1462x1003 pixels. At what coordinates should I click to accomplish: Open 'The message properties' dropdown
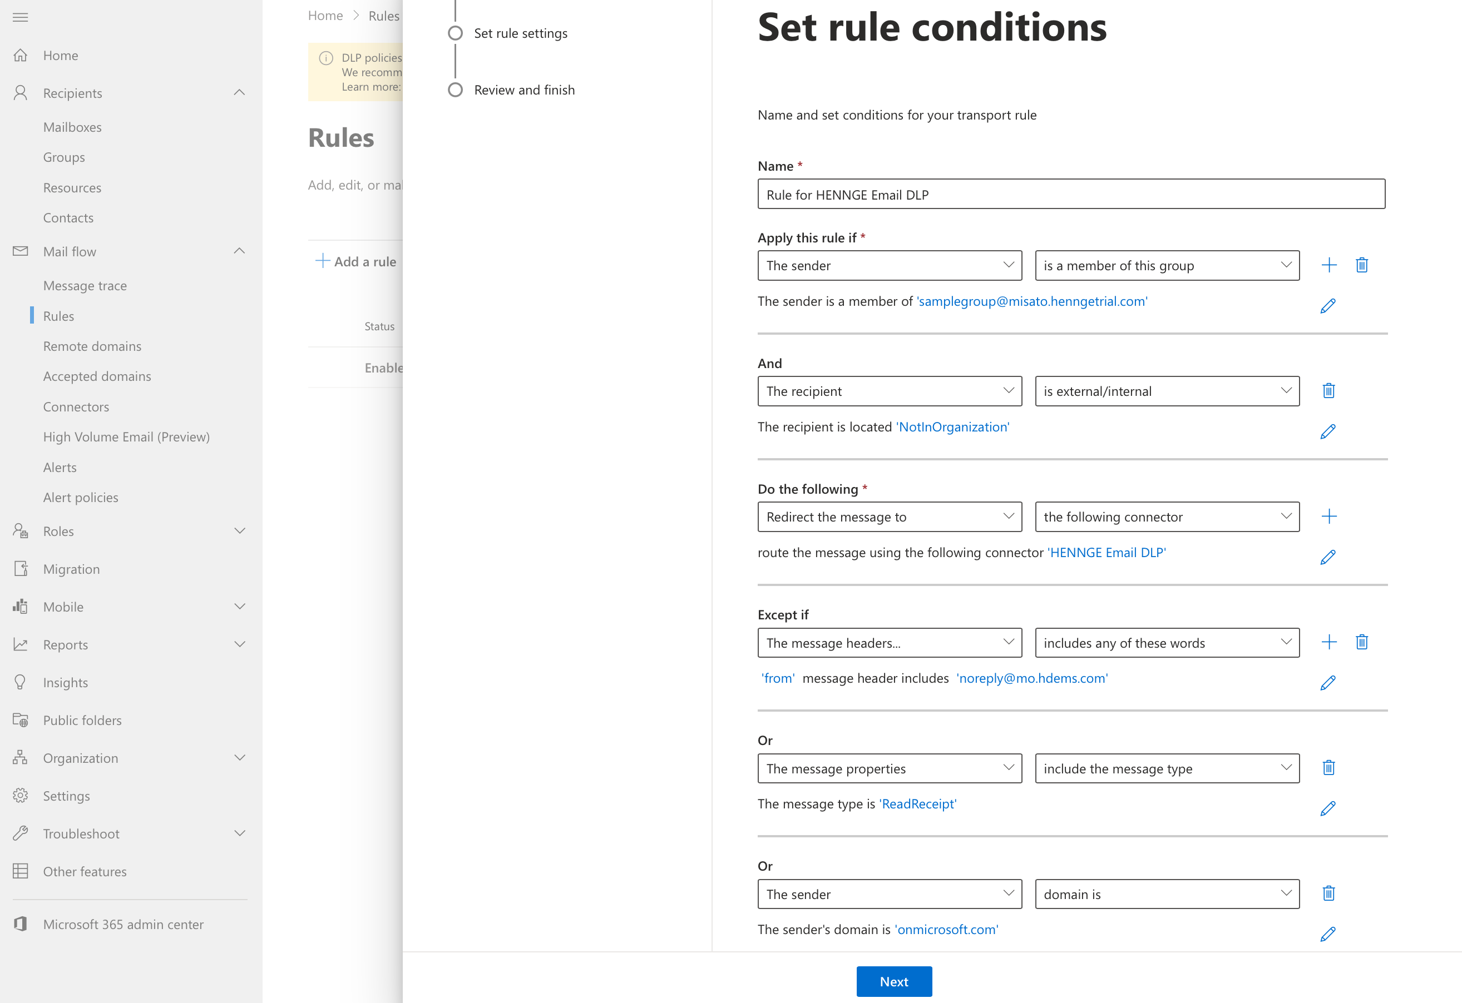(889, 768)
